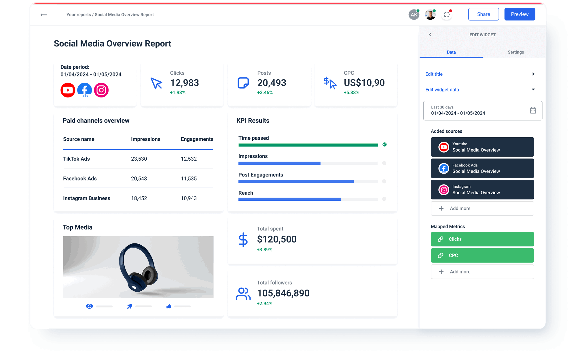The width and height of the screenshot is (576, 351).
Task: Click the YouTube icon in the date period card
Action: point(68,90)
